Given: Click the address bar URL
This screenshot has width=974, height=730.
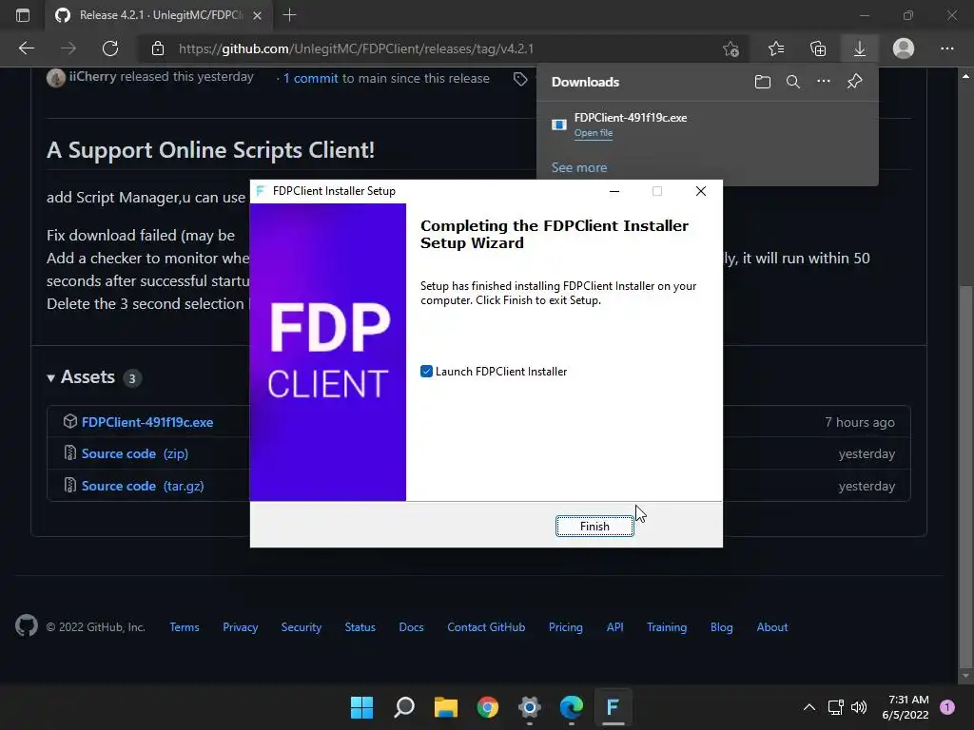Looking at the screenshot, I should [x=356, y=48].
